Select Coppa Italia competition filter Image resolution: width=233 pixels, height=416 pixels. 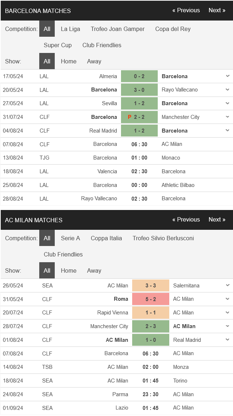point(106,238)
